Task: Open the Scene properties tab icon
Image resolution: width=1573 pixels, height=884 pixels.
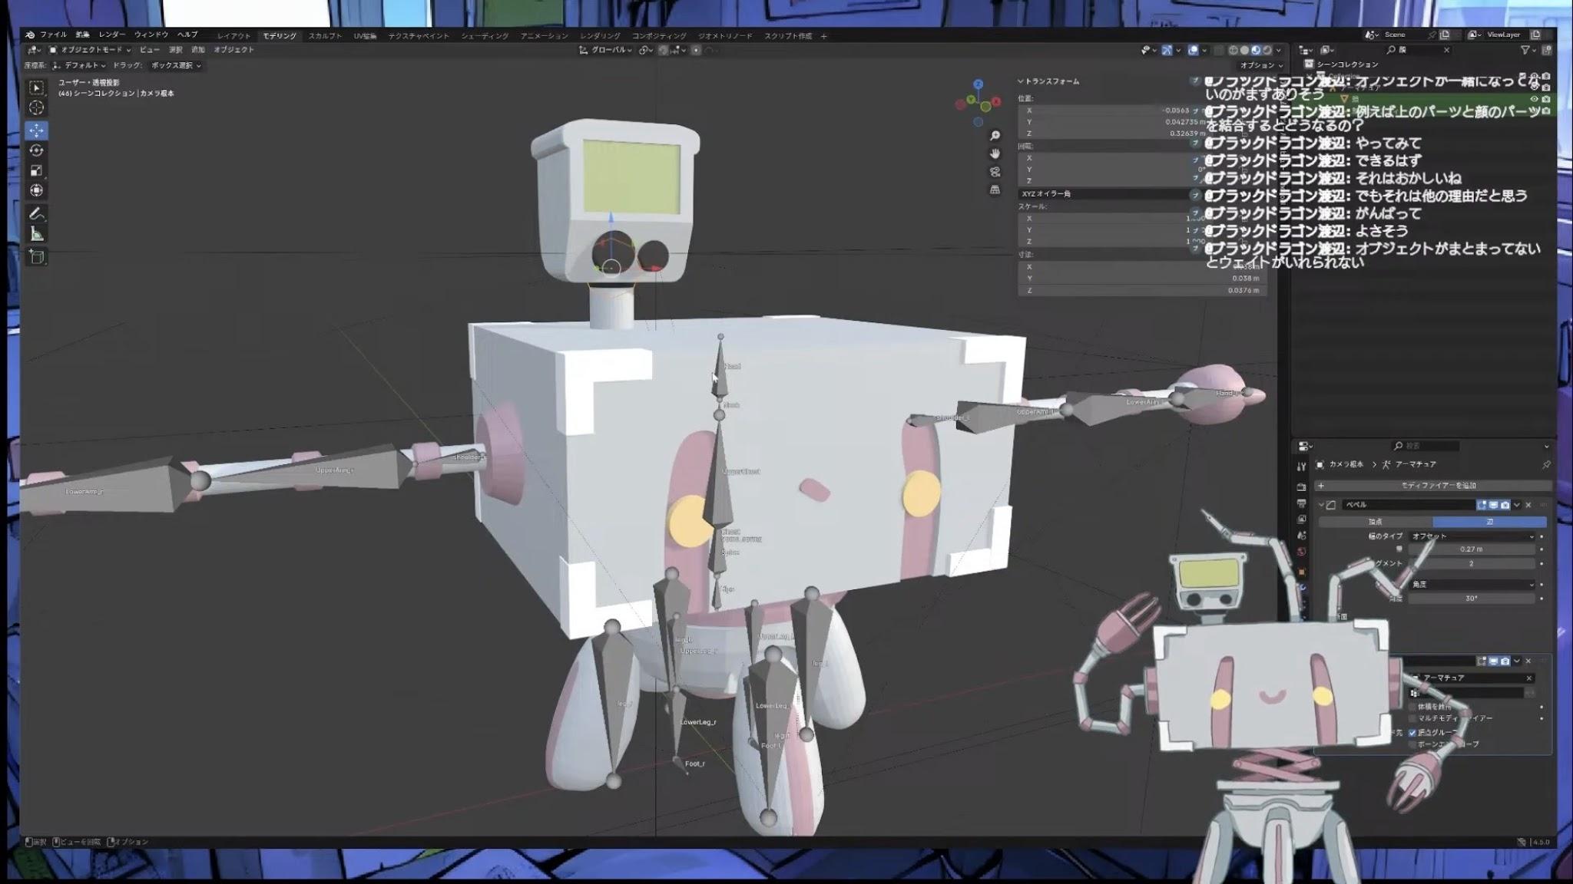Action: (x=1301, y=536)
